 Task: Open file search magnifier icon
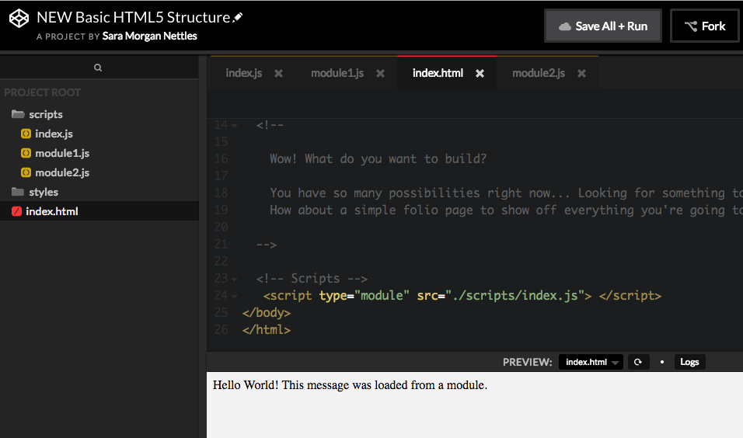(98, 68)
